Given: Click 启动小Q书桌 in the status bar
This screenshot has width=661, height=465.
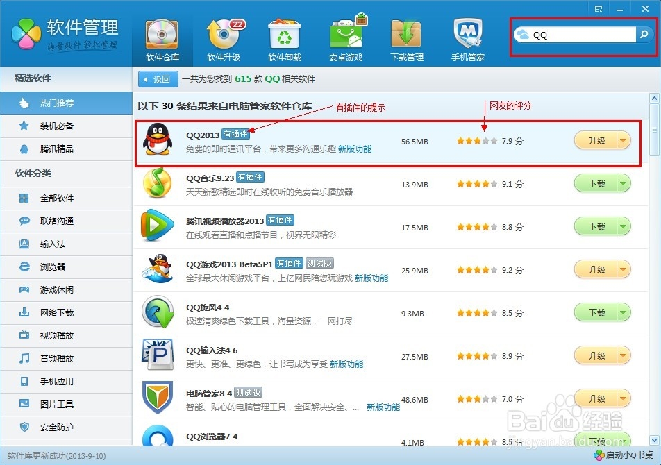Looking at the screenshot, I should pyautogui.click(x=624, y=455).
